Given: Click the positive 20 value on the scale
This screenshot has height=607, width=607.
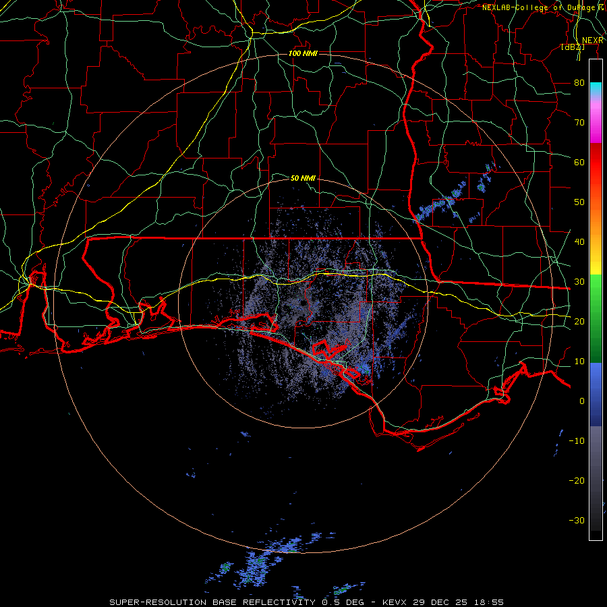Looking at the screenshot, I should tap(579, 321).
